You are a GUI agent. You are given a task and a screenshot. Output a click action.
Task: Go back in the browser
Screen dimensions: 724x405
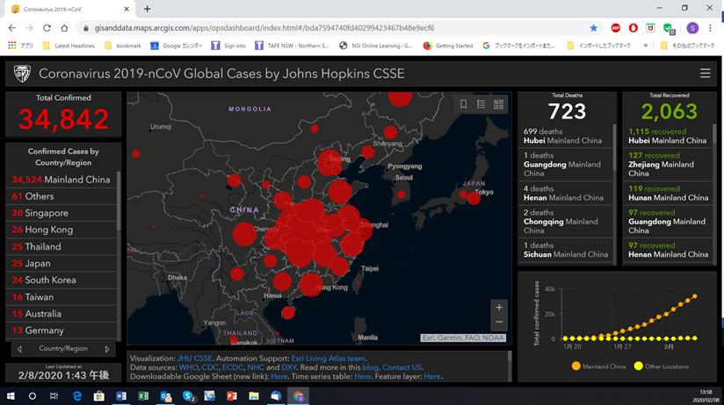12,28
